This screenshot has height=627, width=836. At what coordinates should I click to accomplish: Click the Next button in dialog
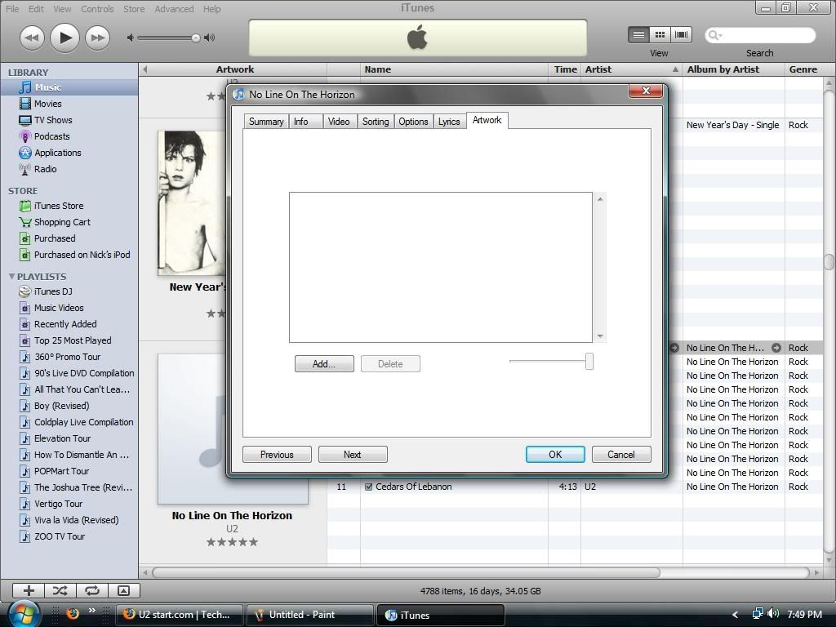tap(353, 455)
